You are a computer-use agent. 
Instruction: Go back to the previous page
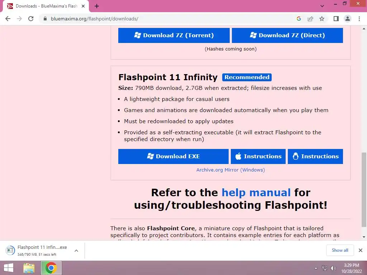tap(8, 19)
